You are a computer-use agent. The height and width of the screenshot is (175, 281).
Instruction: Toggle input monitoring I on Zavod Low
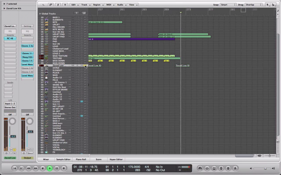[x=11, y=153]
